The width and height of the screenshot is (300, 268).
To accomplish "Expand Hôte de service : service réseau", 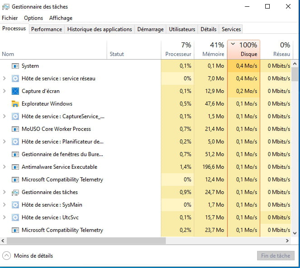I will point(5,79).
